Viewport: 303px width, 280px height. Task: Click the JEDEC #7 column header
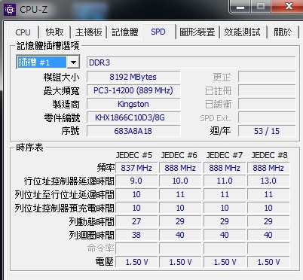[x=225, y=155]
